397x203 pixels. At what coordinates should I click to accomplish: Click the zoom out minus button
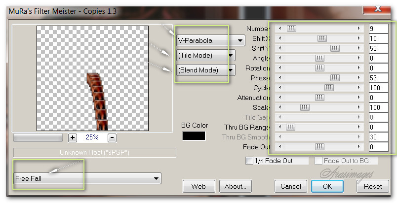click(x=112, y=137)
